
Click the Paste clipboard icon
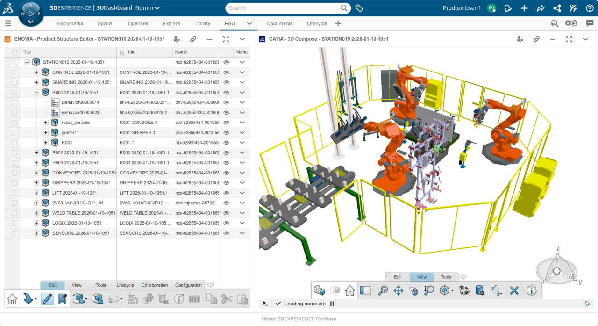[x=242, y=298]
